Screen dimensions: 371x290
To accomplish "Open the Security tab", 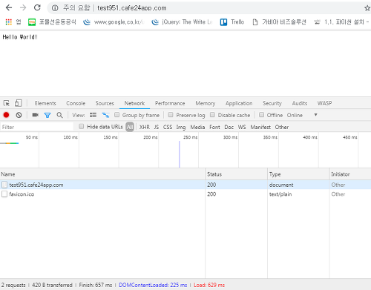I will (272, 103).
